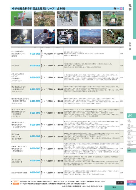
Task: Select product code 8-228-0140
Action: [35, 113]
